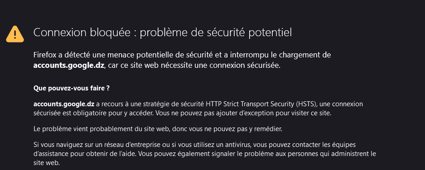Click the 'Connexion bloquée' title text
The image size is (425, 170).
point(82,33)
